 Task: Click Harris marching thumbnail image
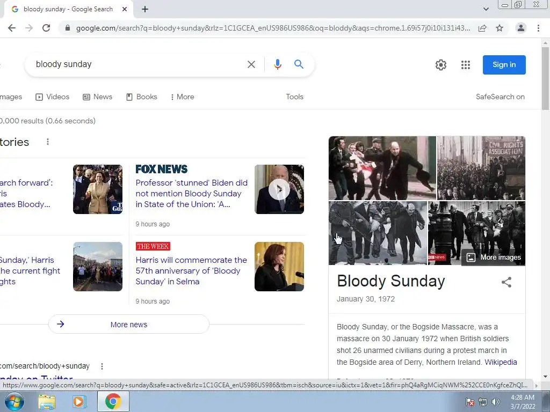98,189
